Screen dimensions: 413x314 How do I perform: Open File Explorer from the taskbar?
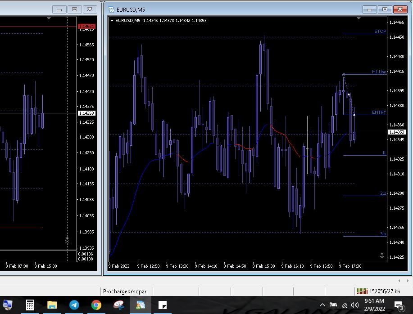tap(52, 305)
